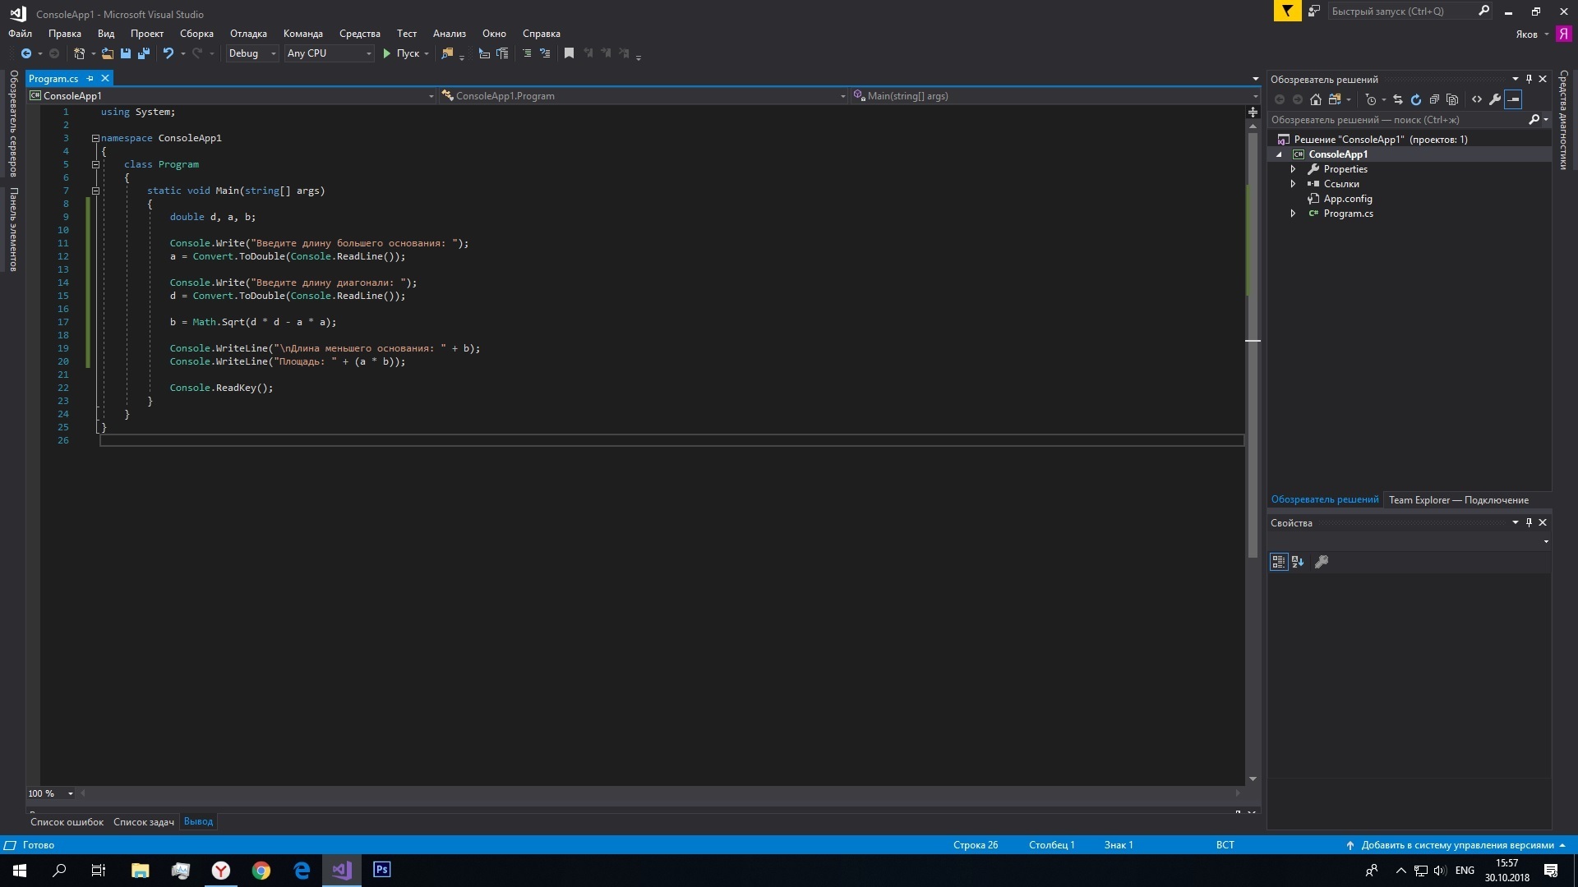Click the Undo arrow icon
Screen dimensions: 1578x887
click(x=168, y=53)
